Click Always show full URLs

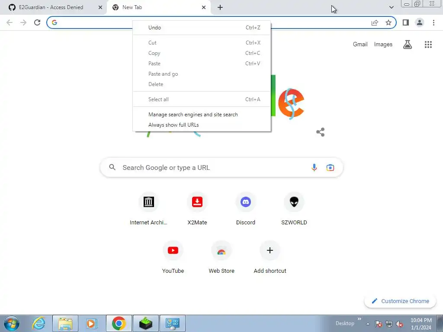coord(202,125)
